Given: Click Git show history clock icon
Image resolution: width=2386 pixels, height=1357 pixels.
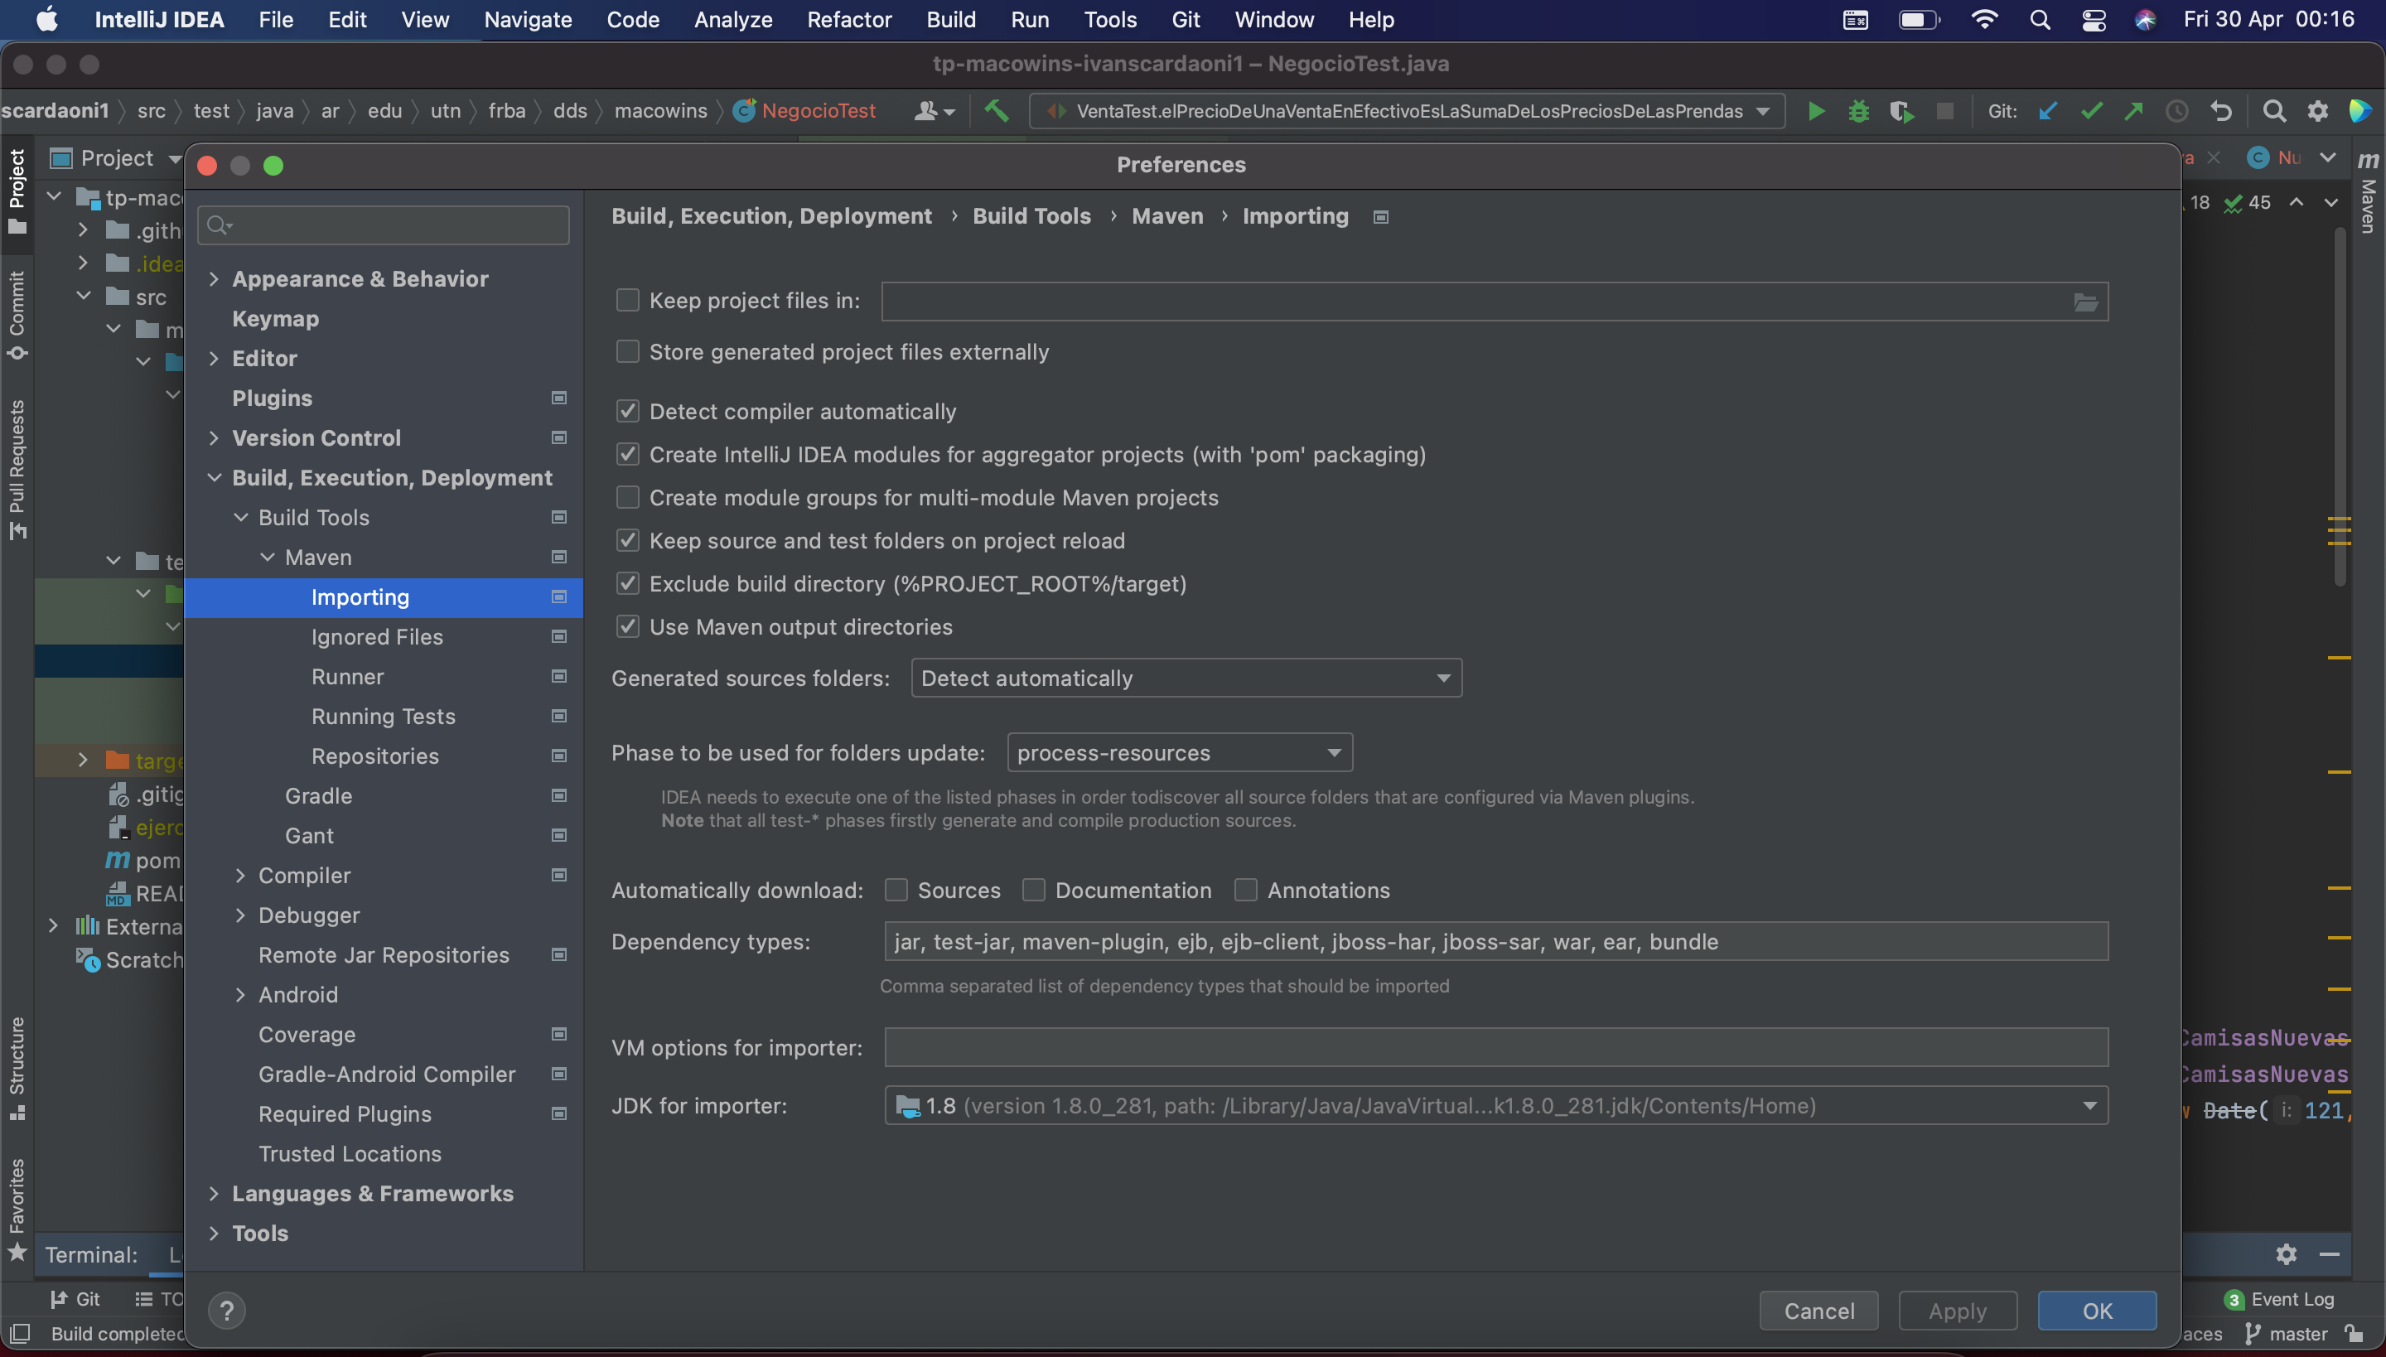Looking at the screenshot, I should (2177, 112).
